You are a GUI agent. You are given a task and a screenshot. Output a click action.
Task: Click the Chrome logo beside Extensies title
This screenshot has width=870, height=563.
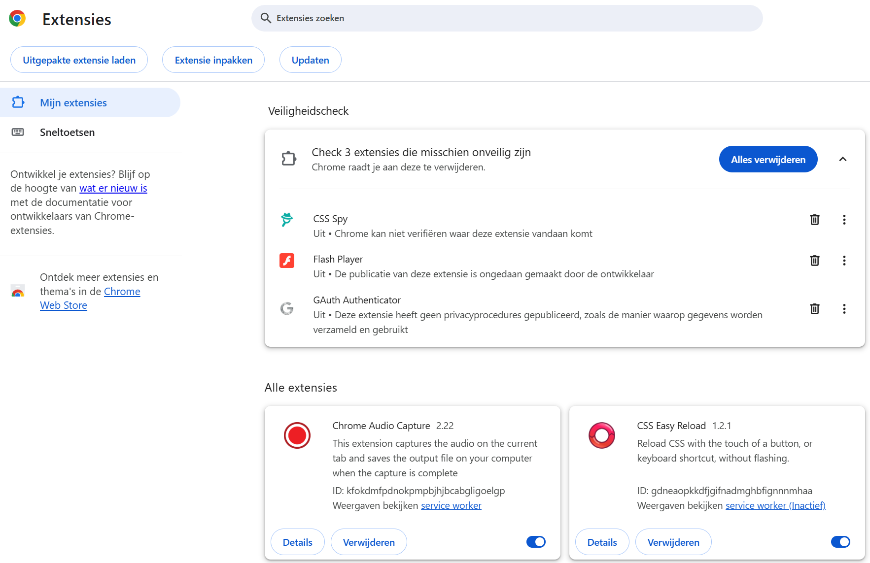pyautogui.click(x=17, y=19)
